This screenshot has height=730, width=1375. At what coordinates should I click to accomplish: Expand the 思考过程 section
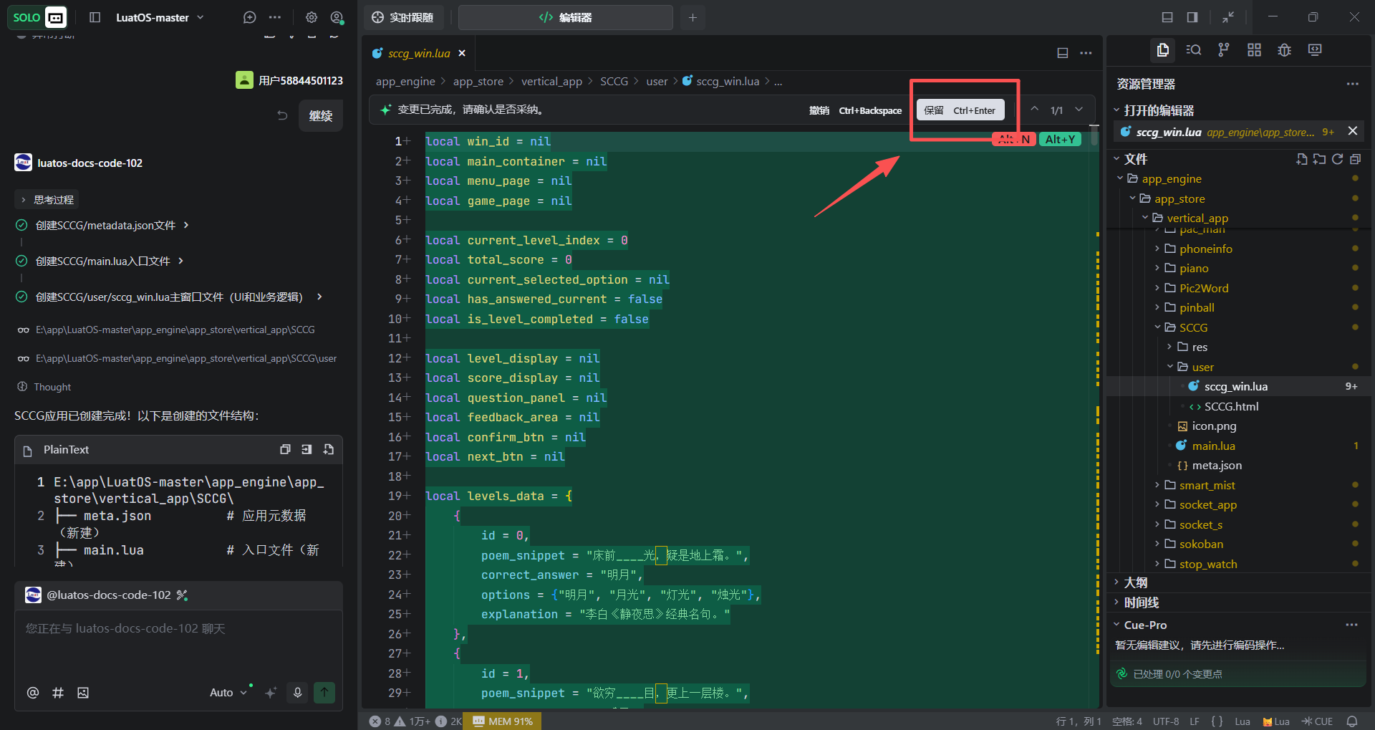click(47, 200)
